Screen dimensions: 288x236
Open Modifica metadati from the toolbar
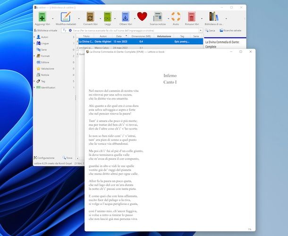(66, 17)
